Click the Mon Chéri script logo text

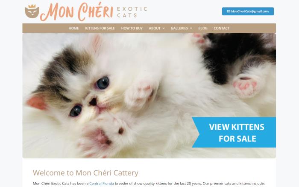[76, 12]
